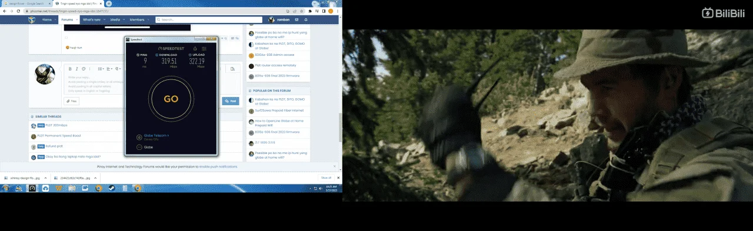Click the share icon in the Speedtest window
This screenshot has height=231, width=753.
[195, 48]
